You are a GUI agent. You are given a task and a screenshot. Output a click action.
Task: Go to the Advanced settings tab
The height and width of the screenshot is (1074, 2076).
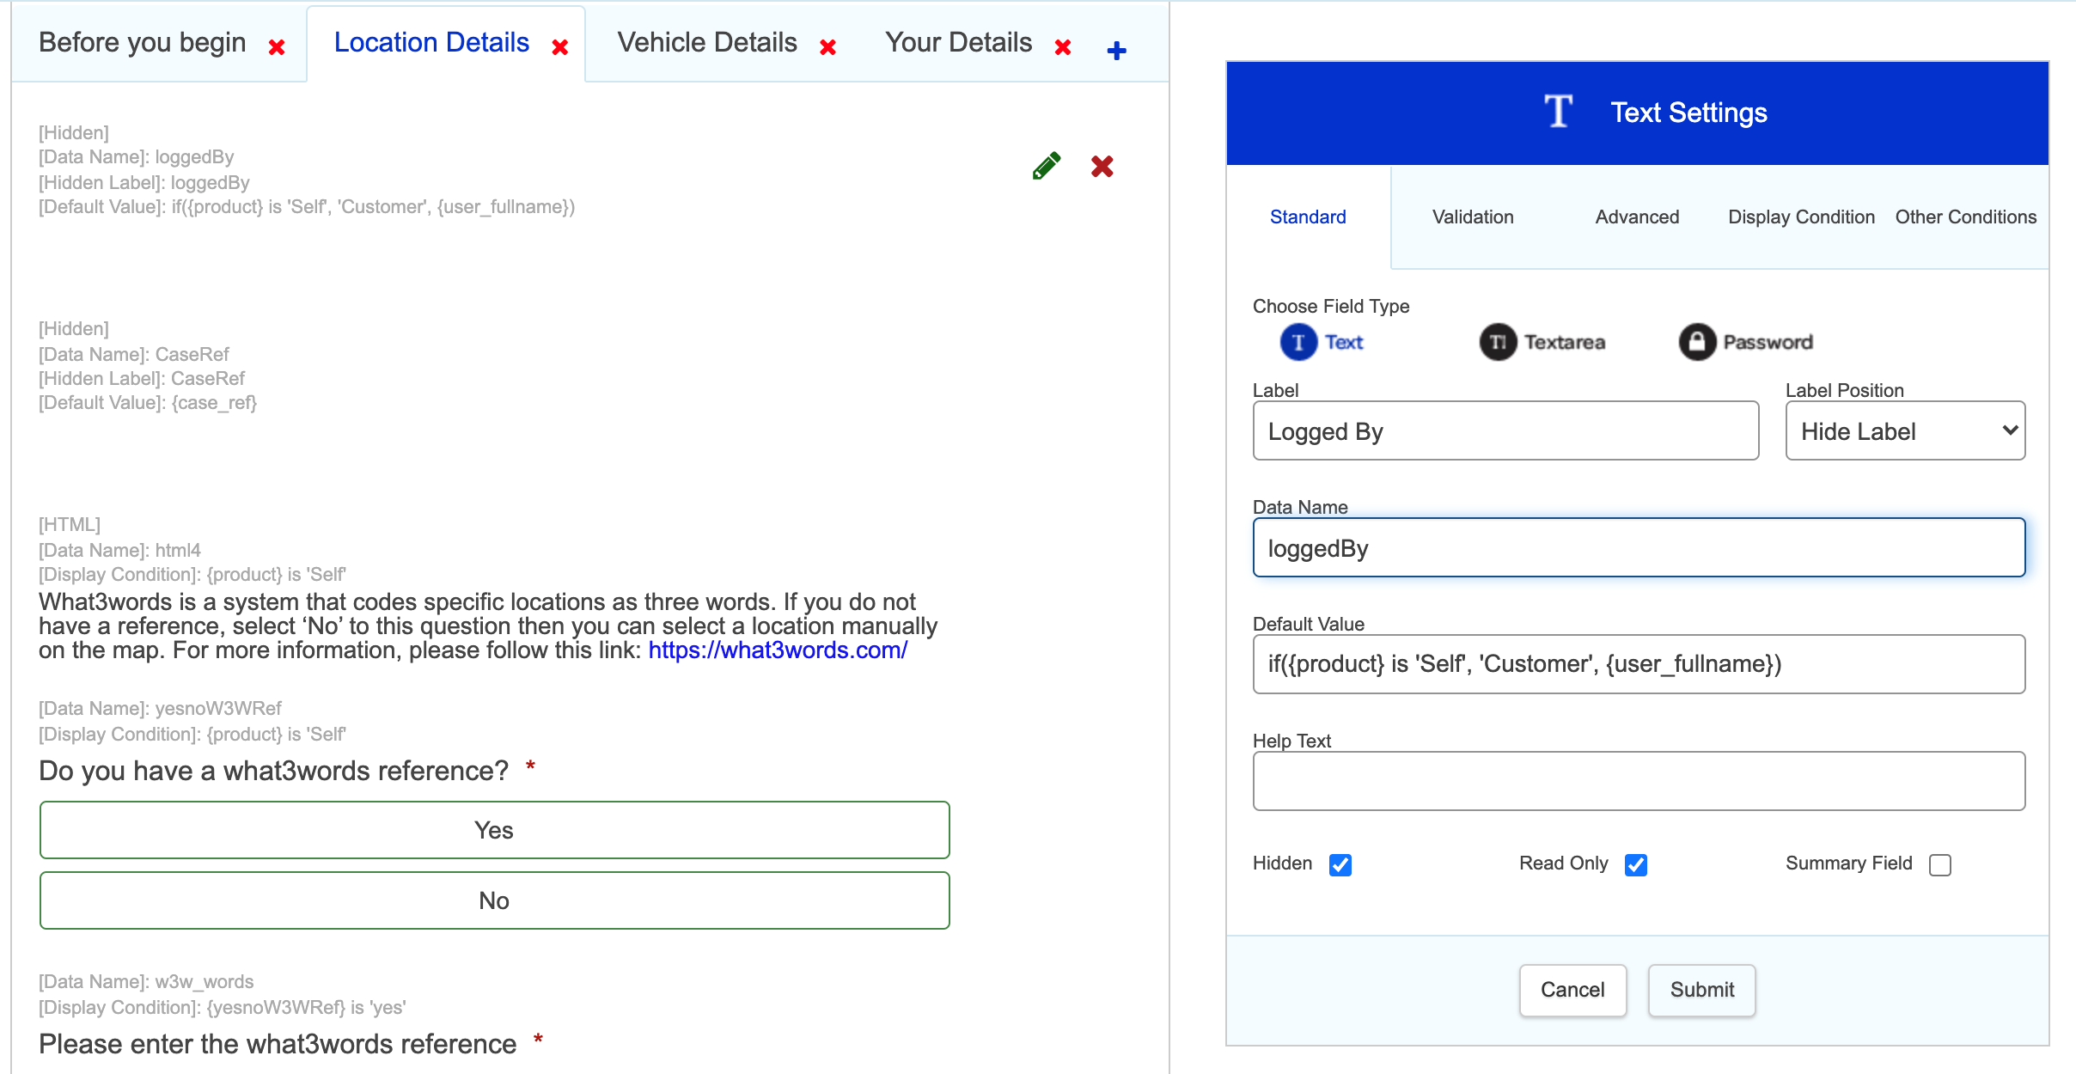coord(1637,217)
